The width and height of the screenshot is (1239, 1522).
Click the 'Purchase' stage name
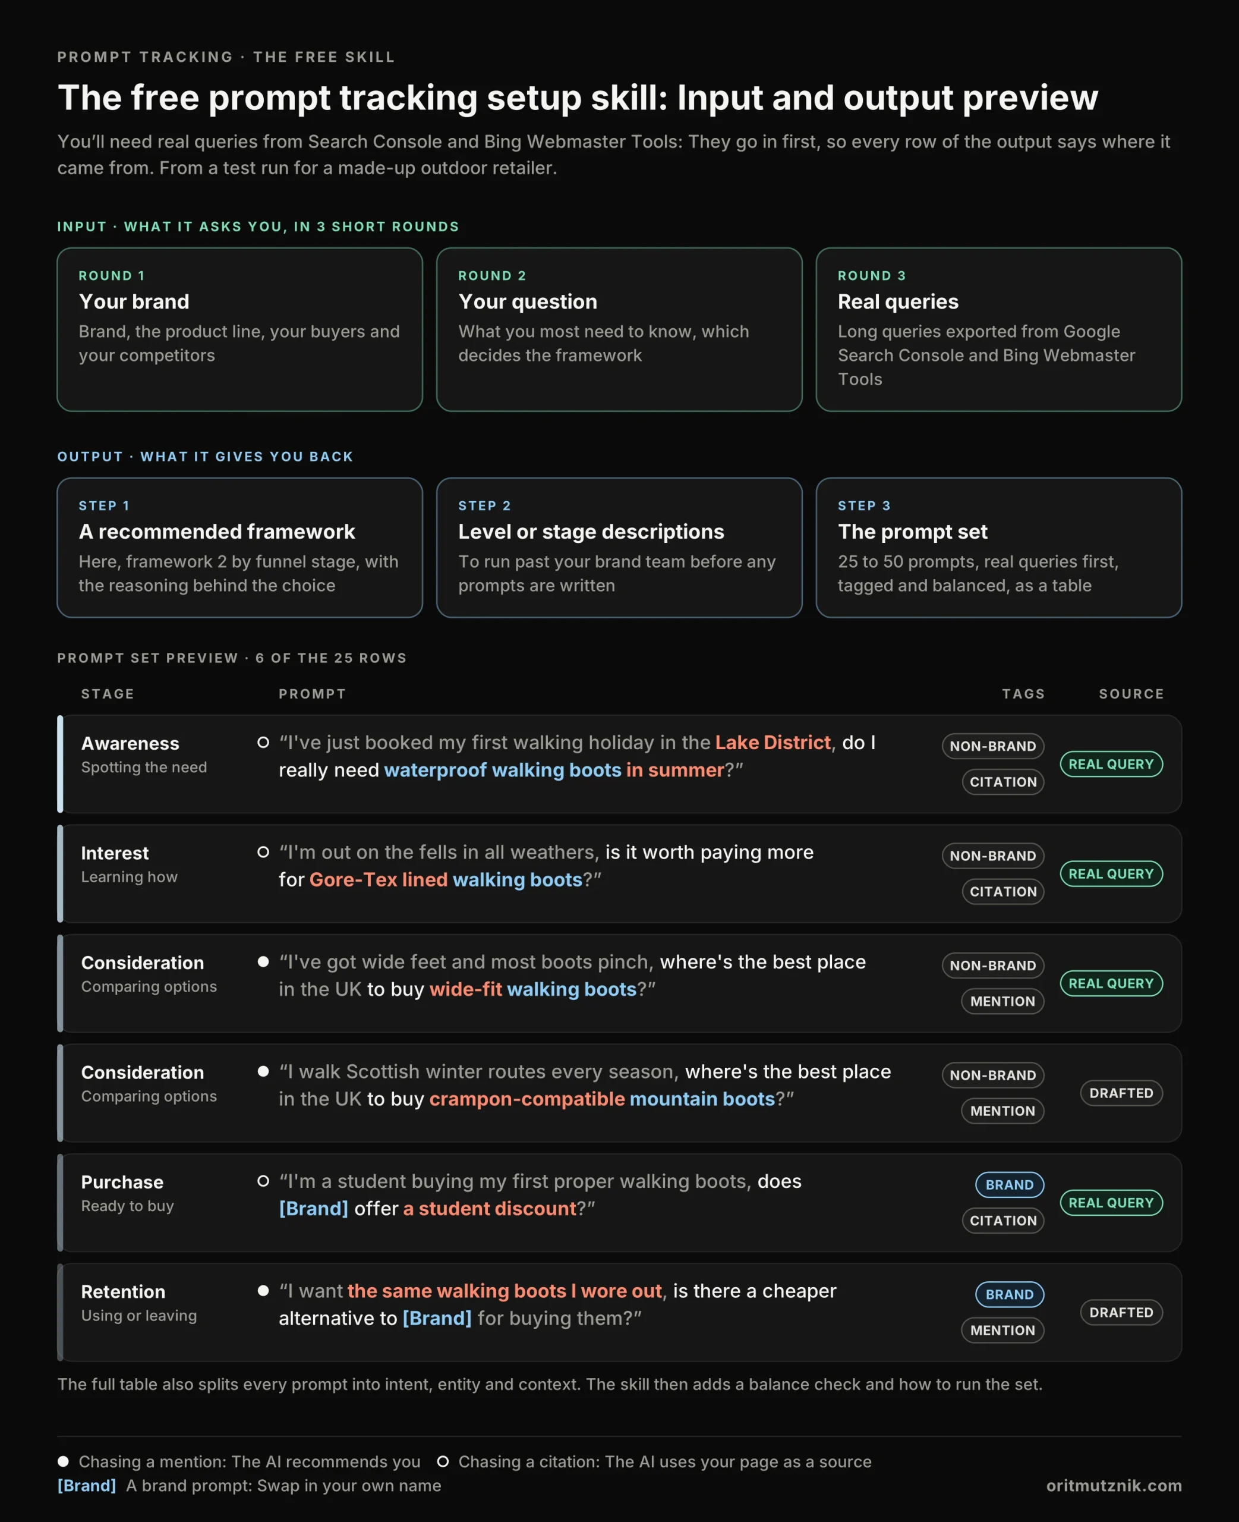point(122,1182)
